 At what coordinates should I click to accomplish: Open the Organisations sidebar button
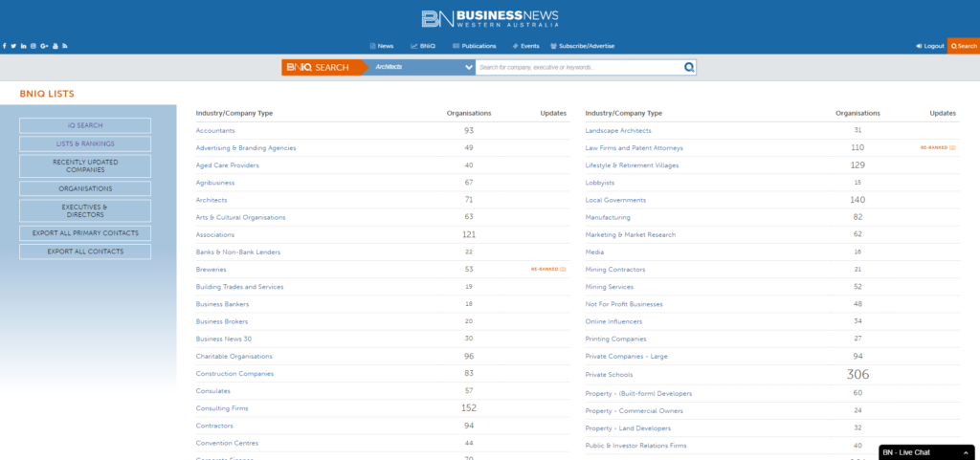tap(85, 188)
